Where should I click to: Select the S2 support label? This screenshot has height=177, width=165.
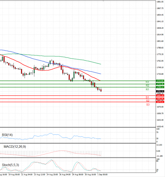[148, 101]
